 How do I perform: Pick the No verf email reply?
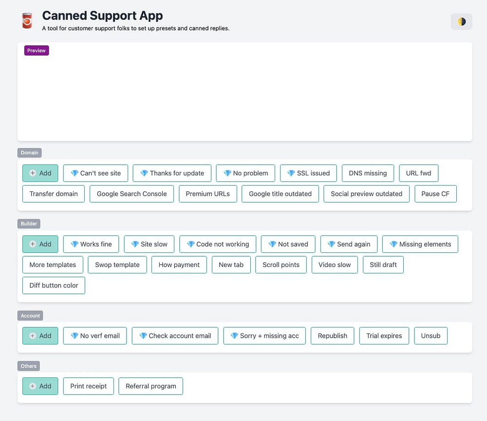[95, 336]
